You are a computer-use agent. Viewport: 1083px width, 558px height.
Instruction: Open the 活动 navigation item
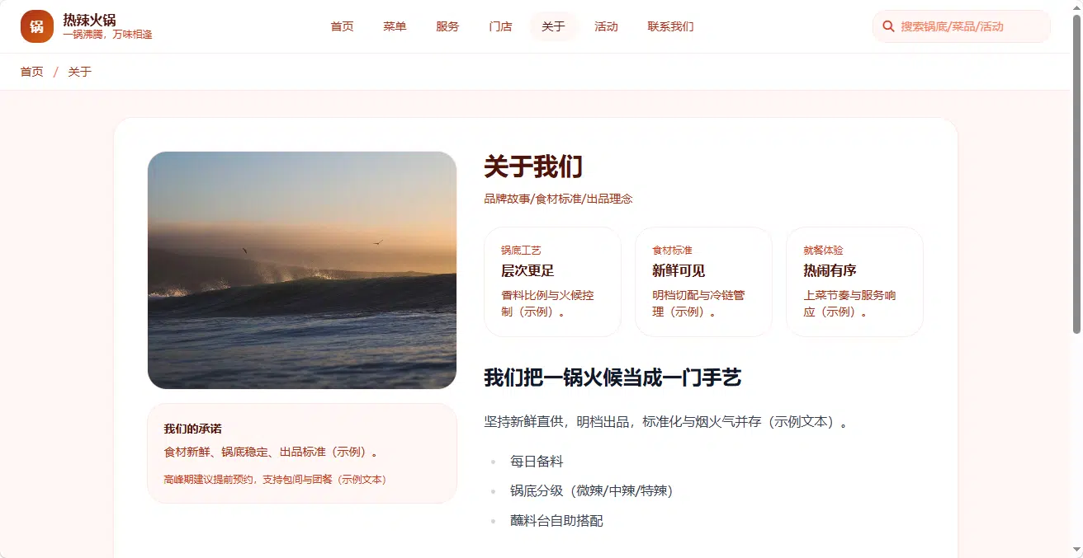click(x=606, y=26)
